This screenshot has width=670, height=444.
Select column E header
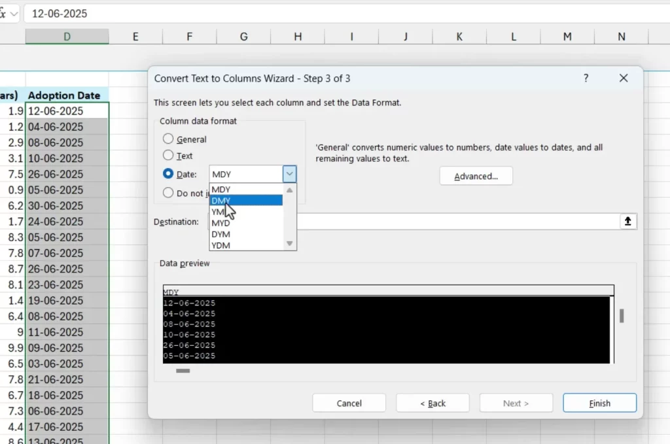135,37
